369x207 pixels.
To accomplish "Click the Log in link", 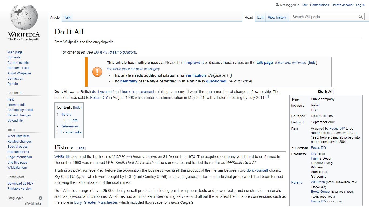I will (x=360, y=5).
